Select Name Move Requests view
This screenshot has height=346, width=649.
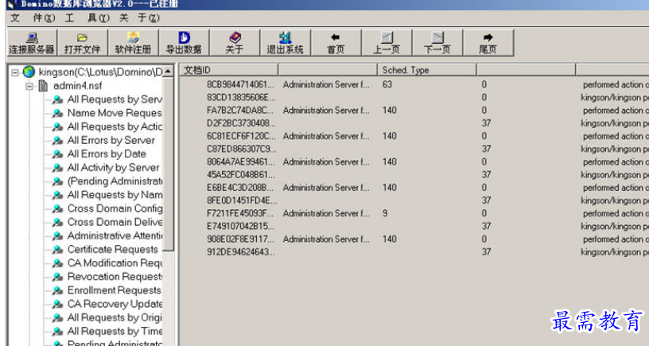click(115, 113)
